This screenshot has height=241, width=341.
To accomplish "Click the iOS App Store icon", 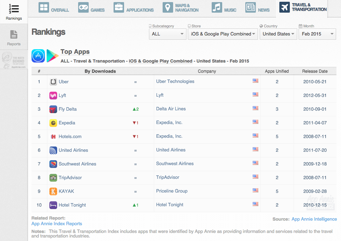I will tap(38, 56).
